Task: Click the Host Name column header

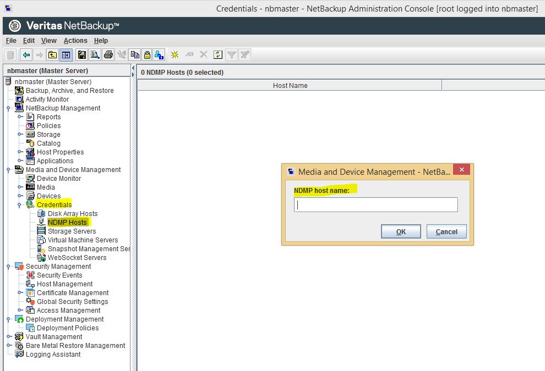Action: point(290,85)
